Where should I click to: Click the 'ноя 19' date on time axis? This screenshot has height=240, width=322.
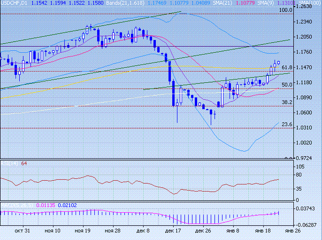pyautogui.click(x=82, y=231)
